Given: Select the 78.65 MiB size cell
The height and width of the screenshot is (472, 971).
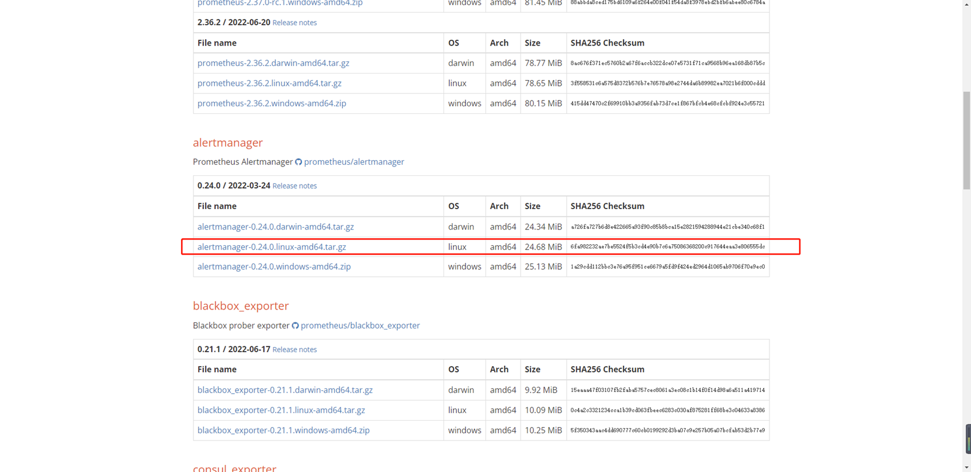Looking at the screenshot, I should pyautogui.click(x=543, y=83).
